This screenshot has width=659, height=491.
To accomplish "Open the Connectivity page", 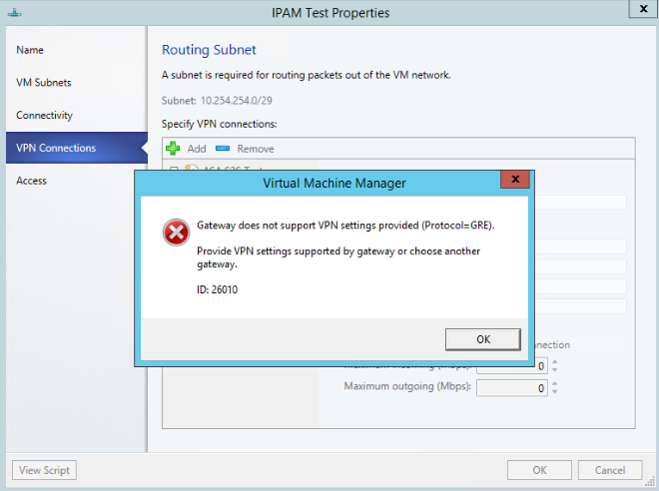I will tap(45, 116).
